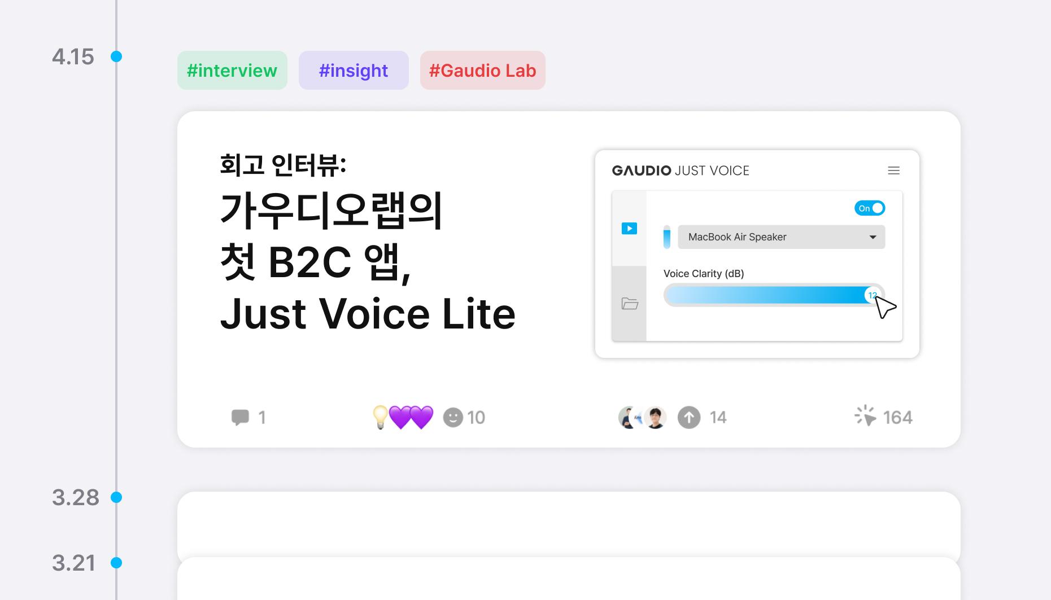Screen dimensions: 1051x600
Task: Click the purple hearts reaction
Action: (x=411, y=417)
